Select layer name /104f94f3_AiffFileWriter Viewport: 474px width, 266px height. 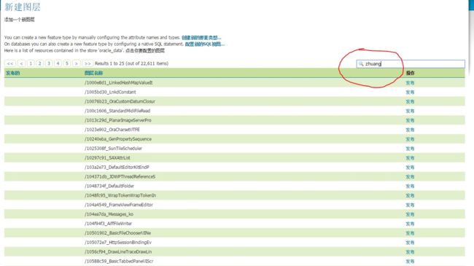108,224
